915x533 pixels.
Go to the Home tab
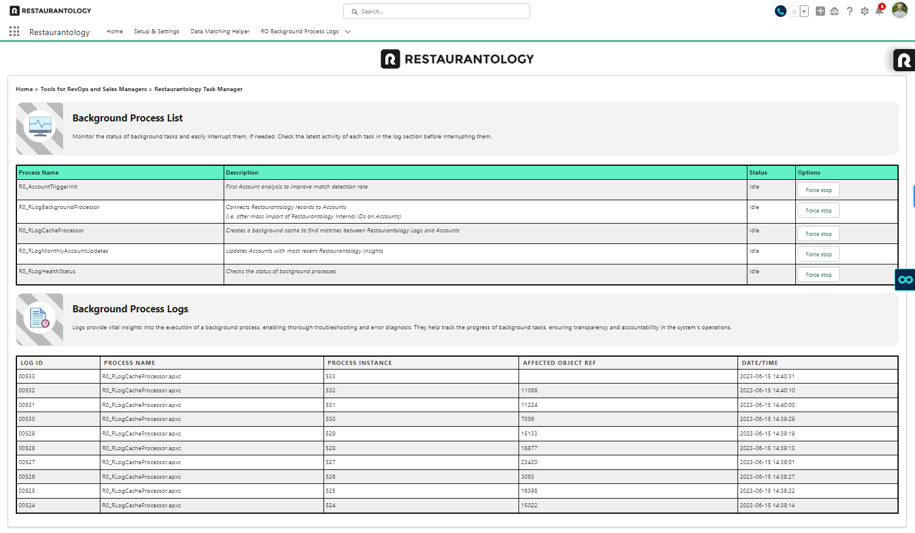click(114, 32)
